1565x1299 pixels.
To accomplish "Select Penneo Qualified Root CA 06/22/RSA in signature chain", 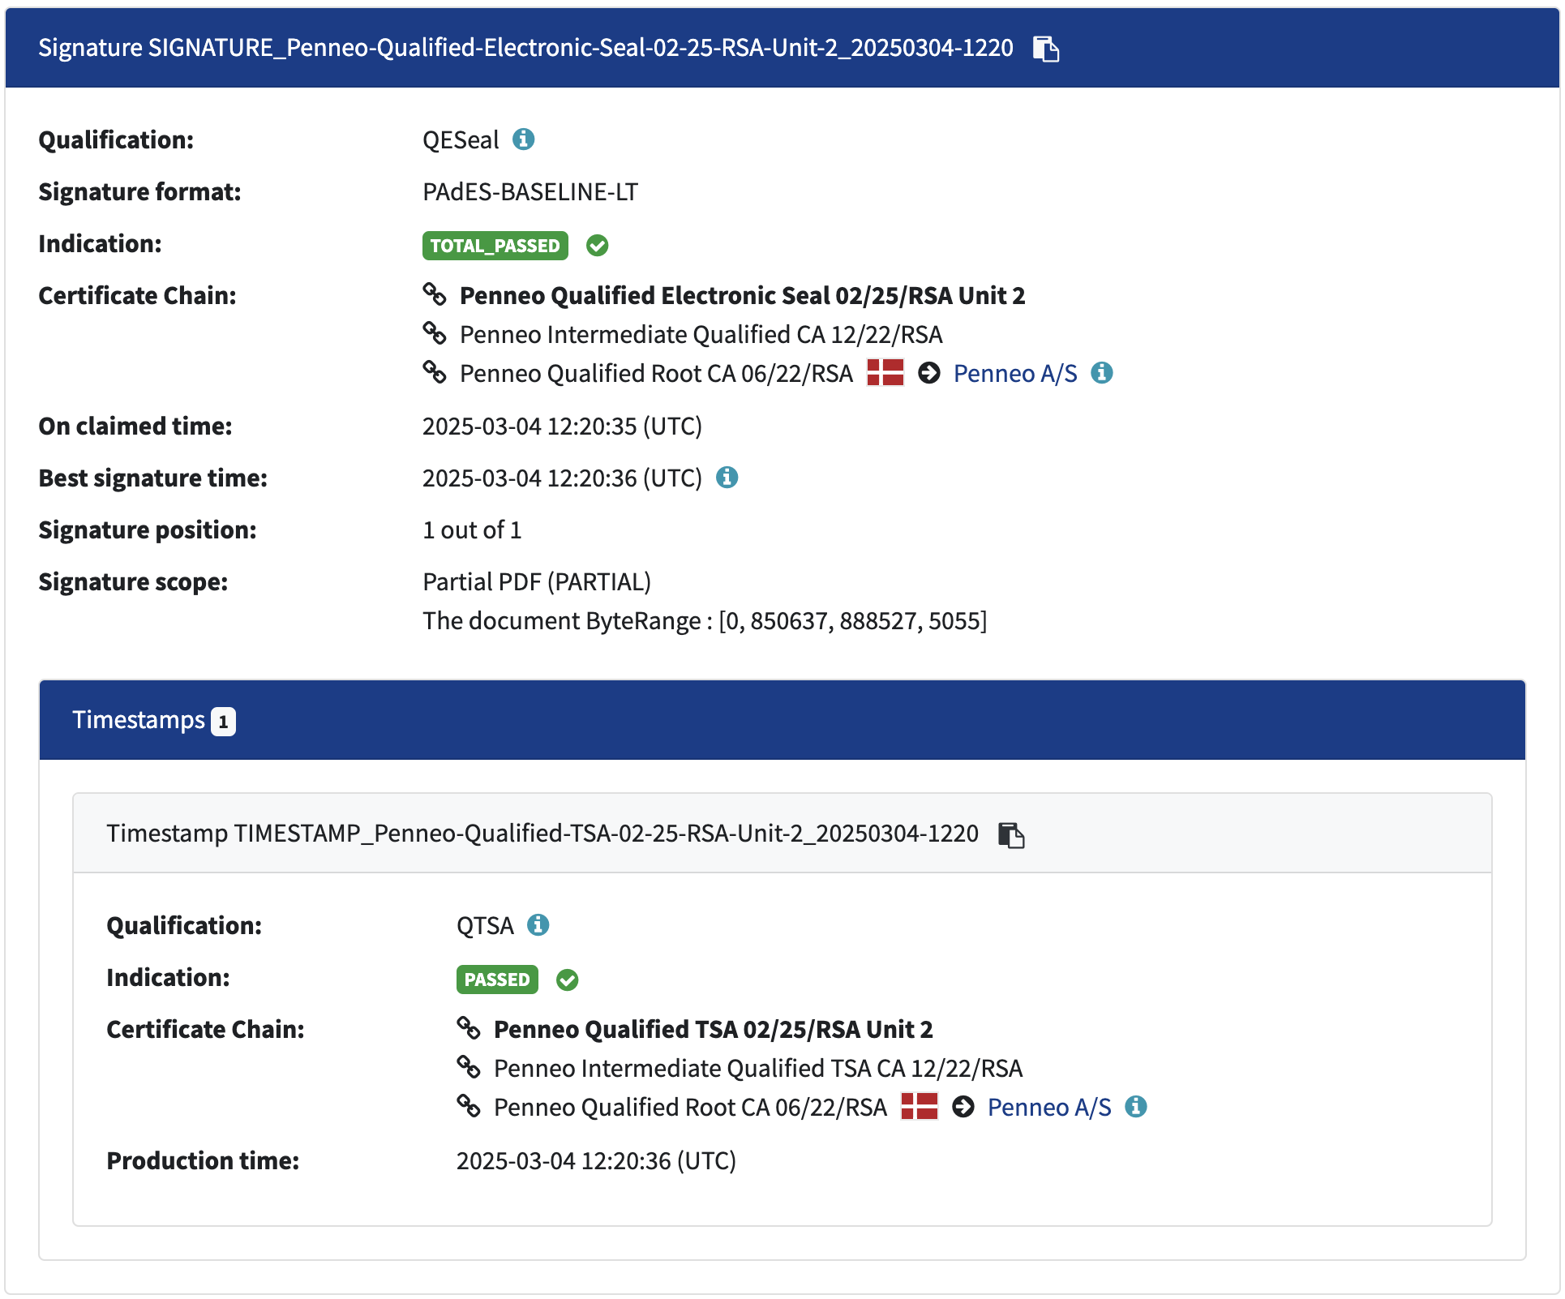I will pyautogui.click(x=656, y=373).
